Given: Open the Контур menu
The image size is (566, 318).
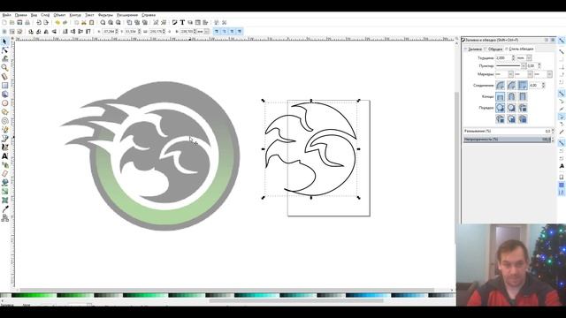Looking at the screenshot, I should [x=75, y=15].
